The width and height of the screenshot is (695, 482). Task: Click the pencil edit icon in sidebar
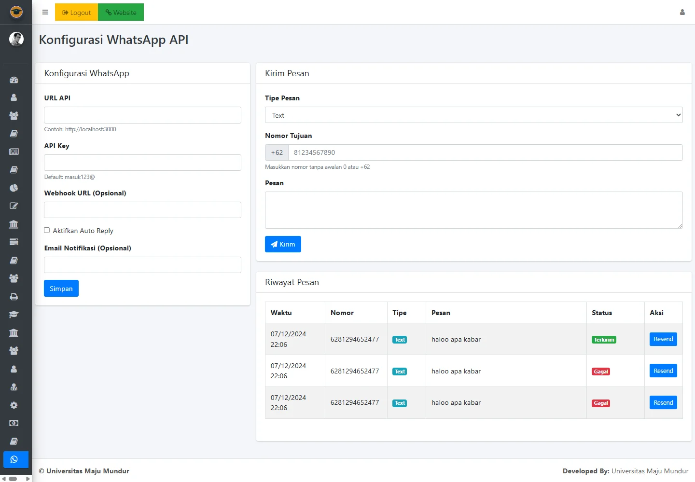pos(14,206)
